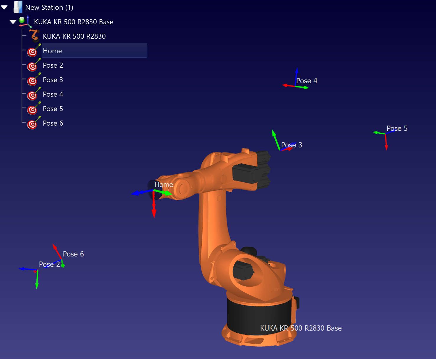Select Pose 2 entry in the tree
This screenshot has height=359, width=436.
[53, 65]
